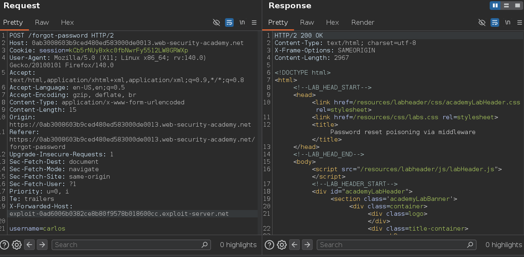Select combined tabbed layout icon
Image resolution: width=524 pixels, height=257 pixels.
click(517, 5)
